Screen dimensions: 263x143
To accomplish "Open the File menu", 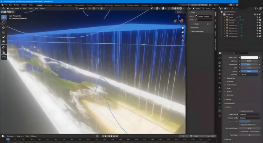I will [x=6, y=5].
